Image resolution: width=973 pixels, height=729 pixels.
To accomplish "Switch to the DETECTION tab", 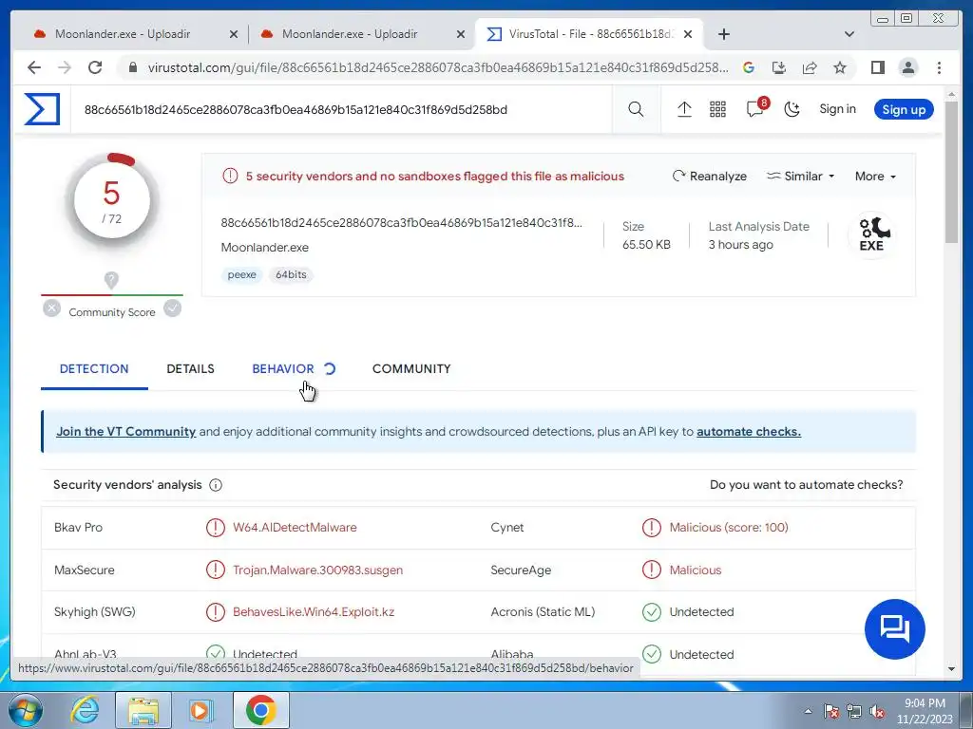I will (94, 369).
